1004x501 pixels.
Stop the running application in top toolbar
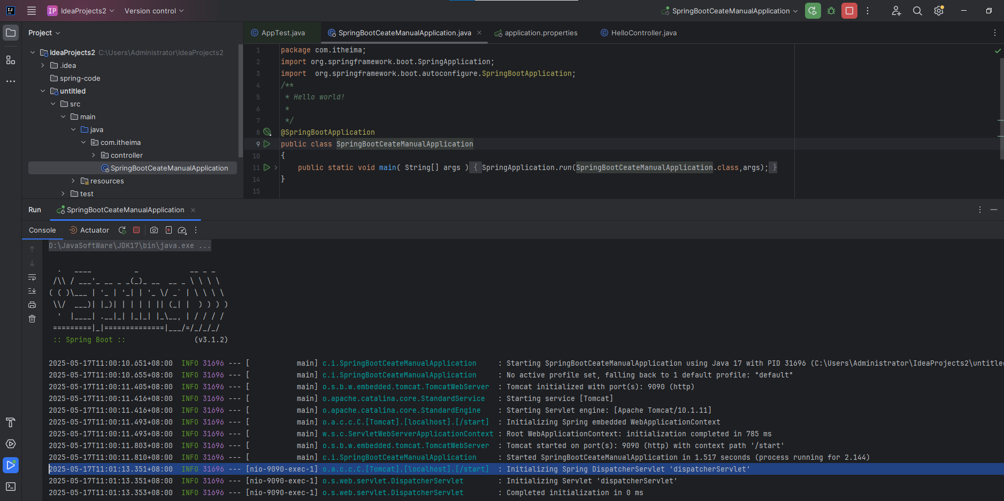tap(849, 11)
